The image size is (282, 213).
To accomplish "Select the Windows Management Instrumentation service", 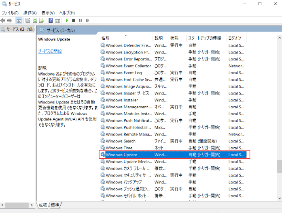I will pos(174,107).
